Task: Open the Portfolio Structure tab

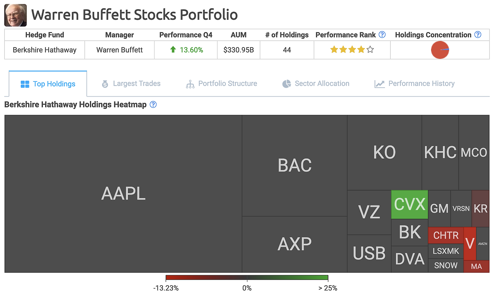Action: (x=222, y=84)
